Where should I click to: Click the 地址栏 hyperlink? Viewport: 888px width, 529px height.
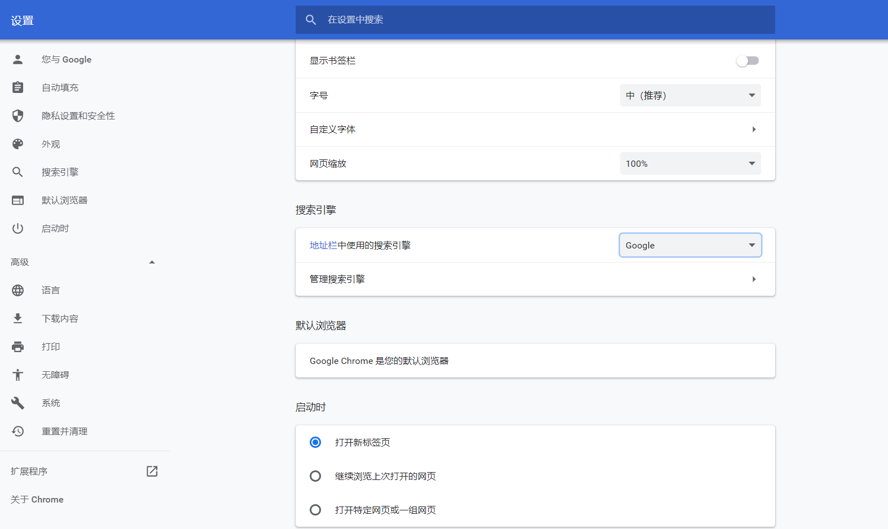coord(323,246)
